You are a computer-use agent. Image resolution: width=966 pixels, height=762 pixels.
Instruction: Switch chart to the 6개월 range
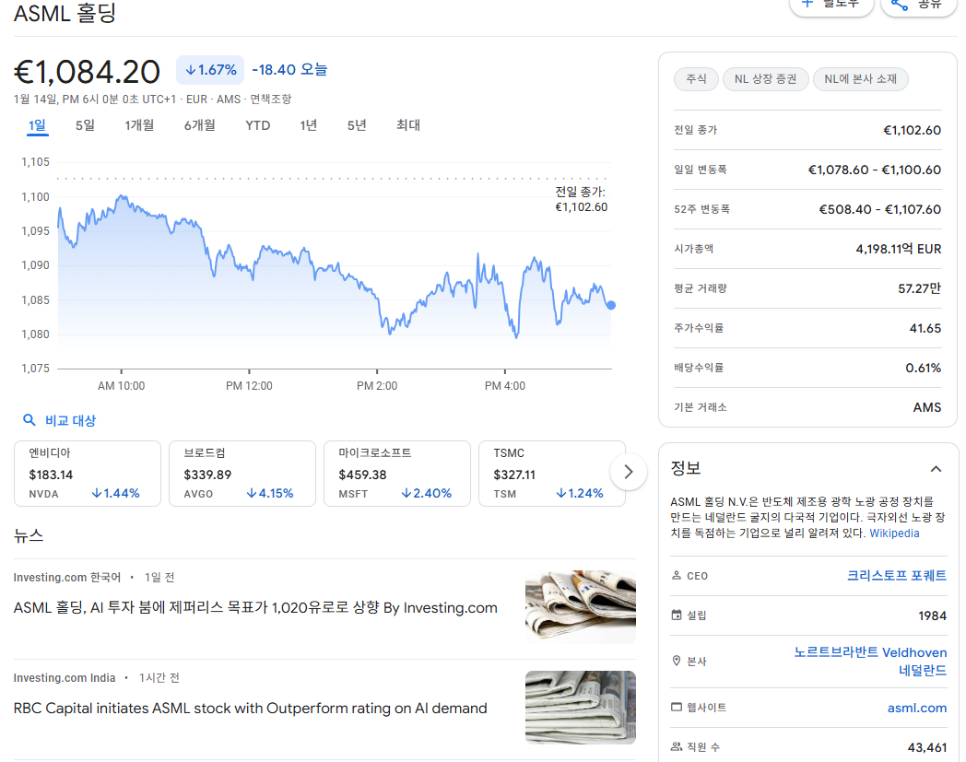pos(200,125)
